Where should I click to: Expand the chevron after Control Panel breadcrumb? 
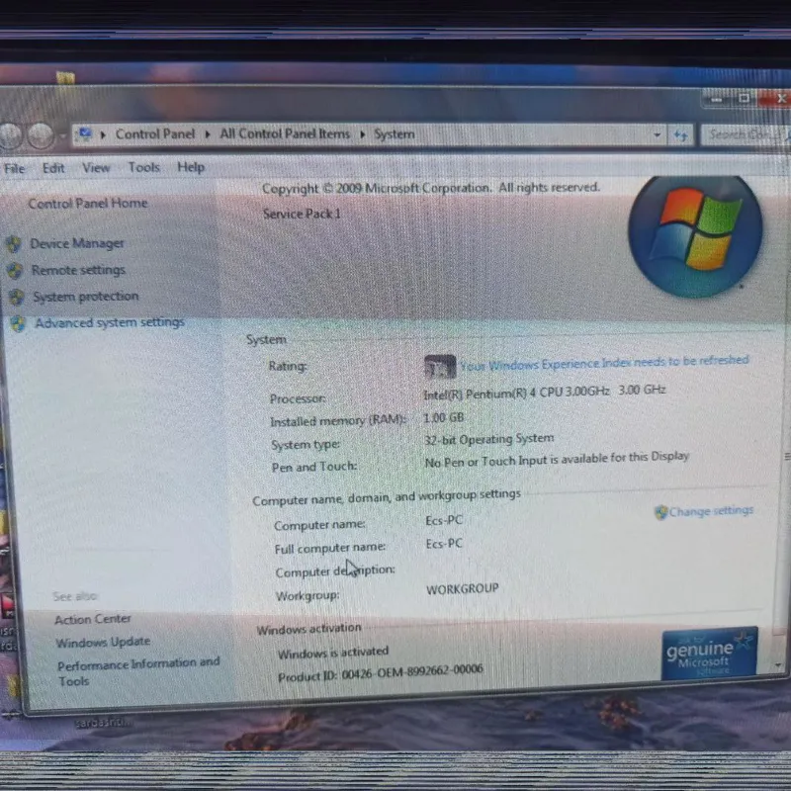[208, 134]
